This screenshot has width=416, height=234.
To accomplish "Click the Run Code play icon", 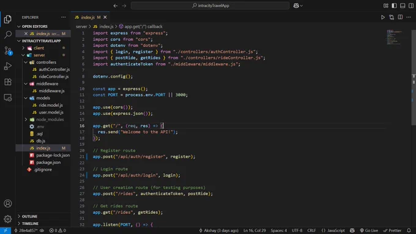I will (x=383, y=17).
